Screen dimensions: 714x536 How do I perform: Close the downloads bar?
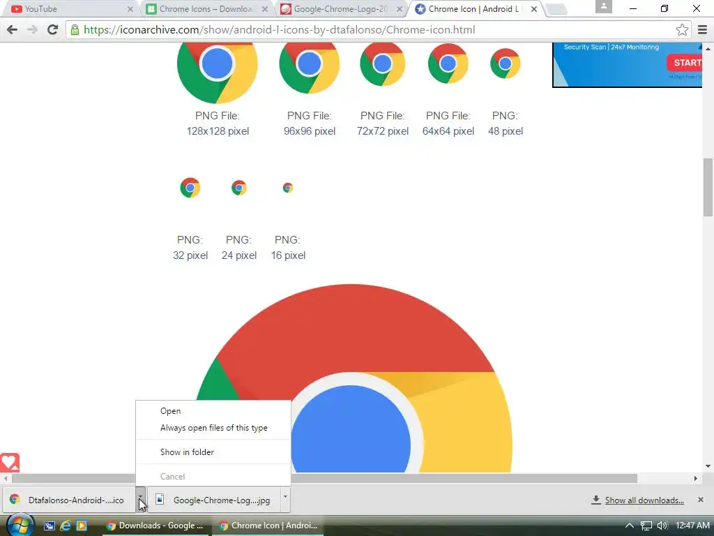point(701,500)
